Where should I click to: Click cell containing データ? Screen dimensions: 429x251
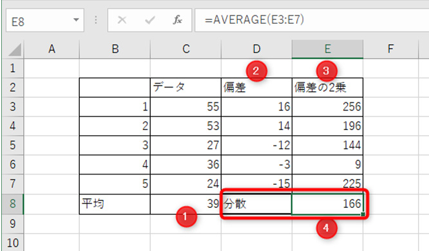[186, 88]
